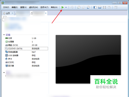
Task: Select the 声卡 device label
Action: click(10, 59)
